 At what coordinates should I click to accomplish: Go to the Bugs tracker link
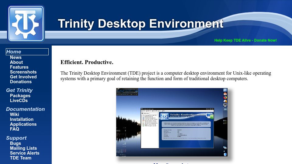tap(16, 143)
